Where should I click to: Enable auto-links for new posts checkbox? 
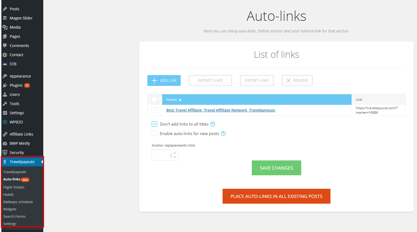(x=154, y=133)
